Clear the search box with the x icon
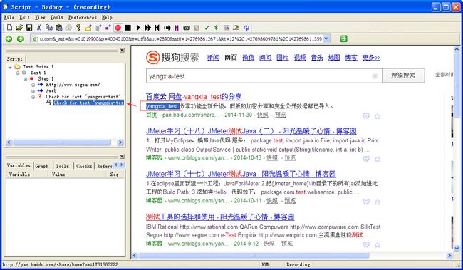 click(x=375, y=76)
